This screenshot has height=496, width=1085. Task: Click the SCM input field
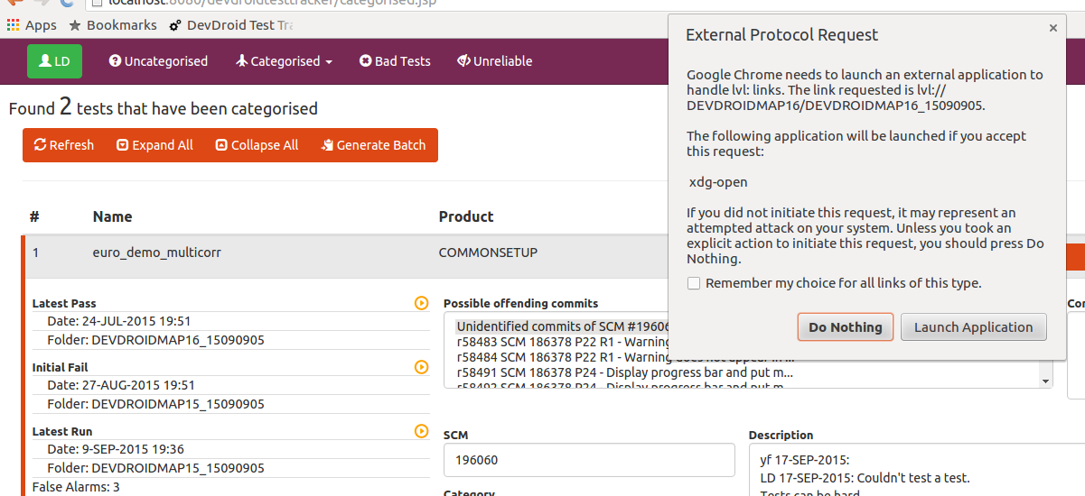(x=589, y=460)
